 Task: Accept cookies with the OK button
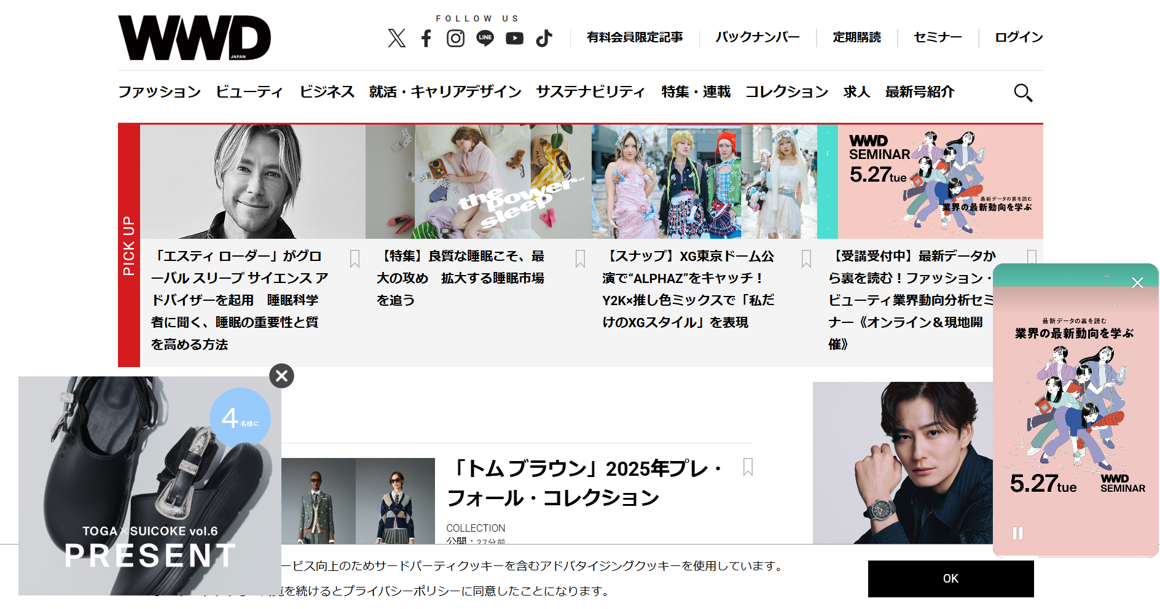point(950,578)
